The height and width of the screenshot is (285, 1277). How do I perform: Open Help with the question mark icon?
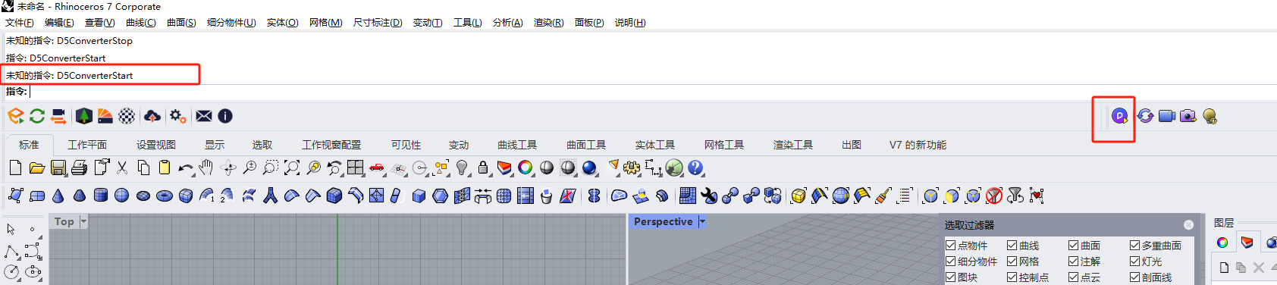click(695, 168)
